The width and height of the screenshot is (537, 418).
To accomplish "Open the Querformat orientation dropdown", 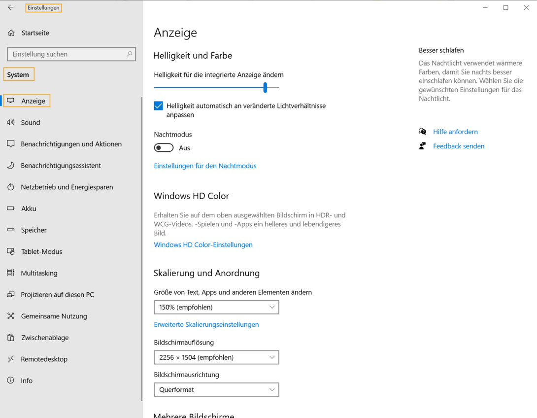I will click(x=216, y=389).
